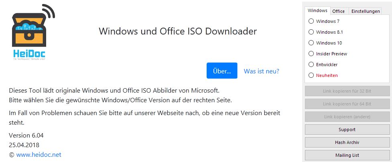
Task: Click the HeiDoc treasure chest logo
Action: pyautogui.click(x=33, y=32)
